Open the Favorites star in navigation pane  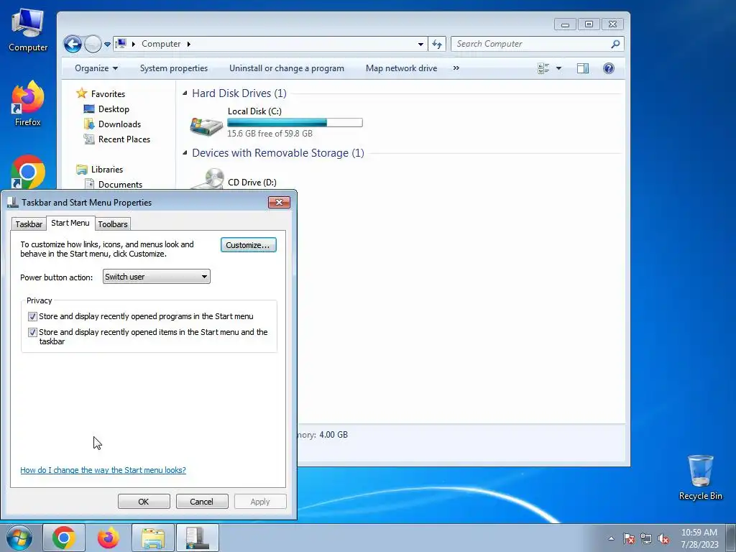[x=82, y=93]
